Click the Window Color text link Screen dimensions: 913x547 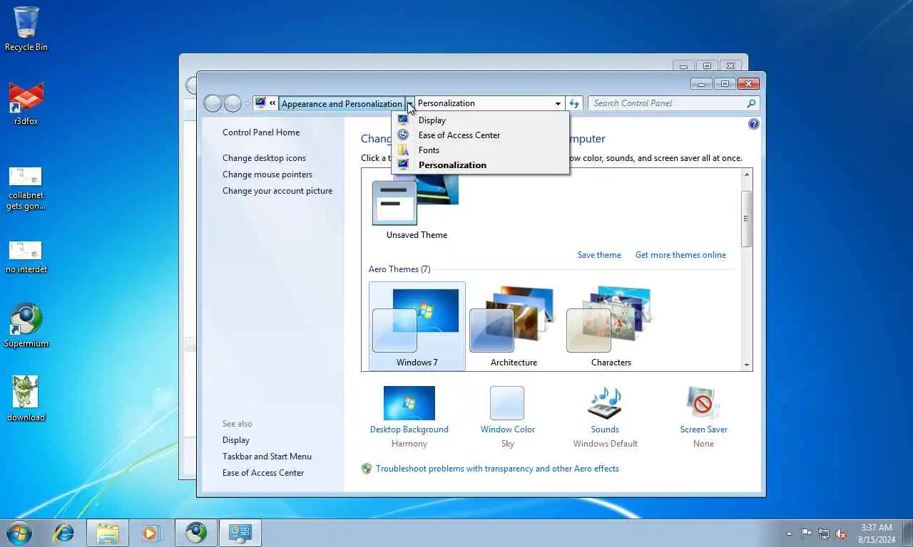507,429
